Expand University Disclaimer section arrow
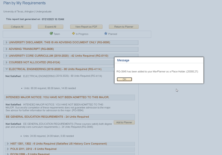This screenshot has height=155, width=222. point(7,43)
